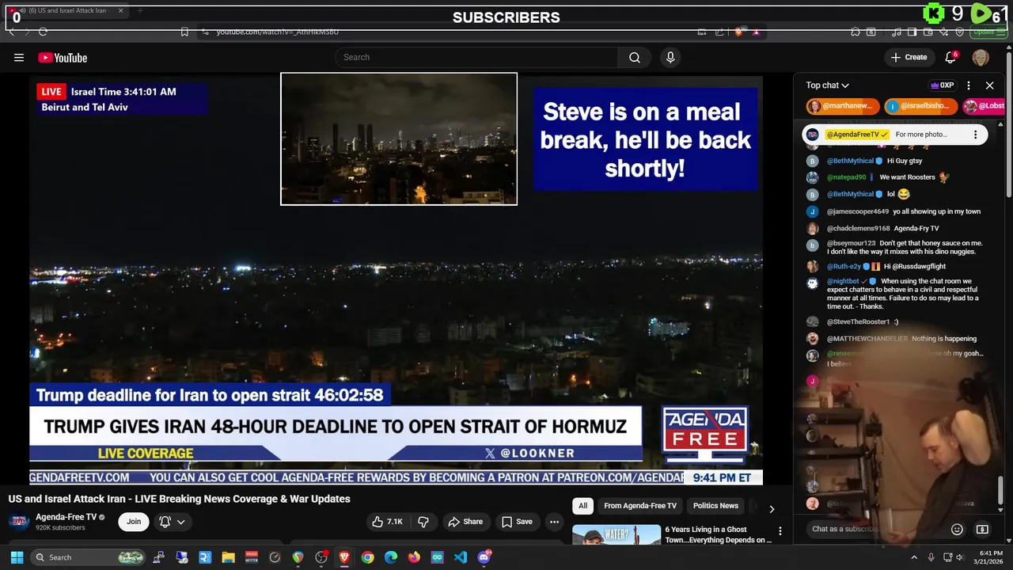Launch Visual Studio Code from taskbar
This screenshot has width=1013, height=570.
(461, 557)
